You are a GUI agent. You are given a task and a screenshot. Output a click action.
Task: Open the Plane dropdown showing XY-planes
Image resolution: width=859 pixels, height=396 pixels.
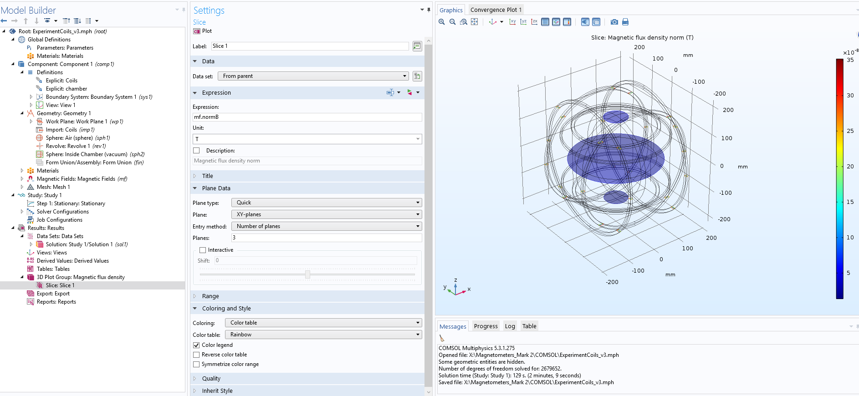[327, 214]
